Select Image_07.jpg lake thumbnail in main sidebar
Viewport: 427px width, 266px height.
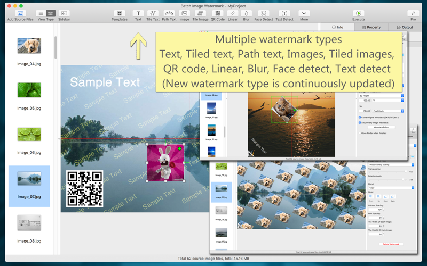(x=29, y=178)
